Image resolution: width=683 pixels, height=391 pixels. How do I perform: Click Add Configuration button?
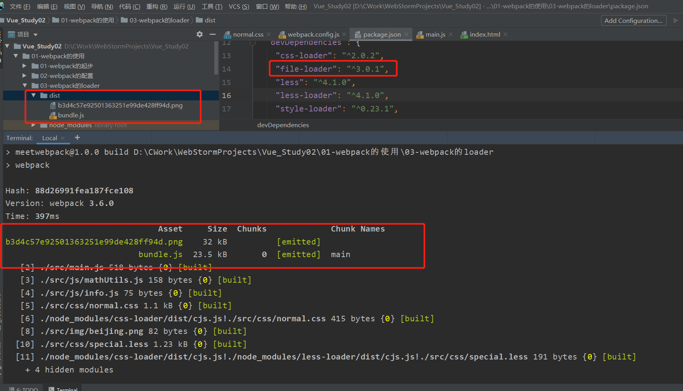[x=633, y=20]
